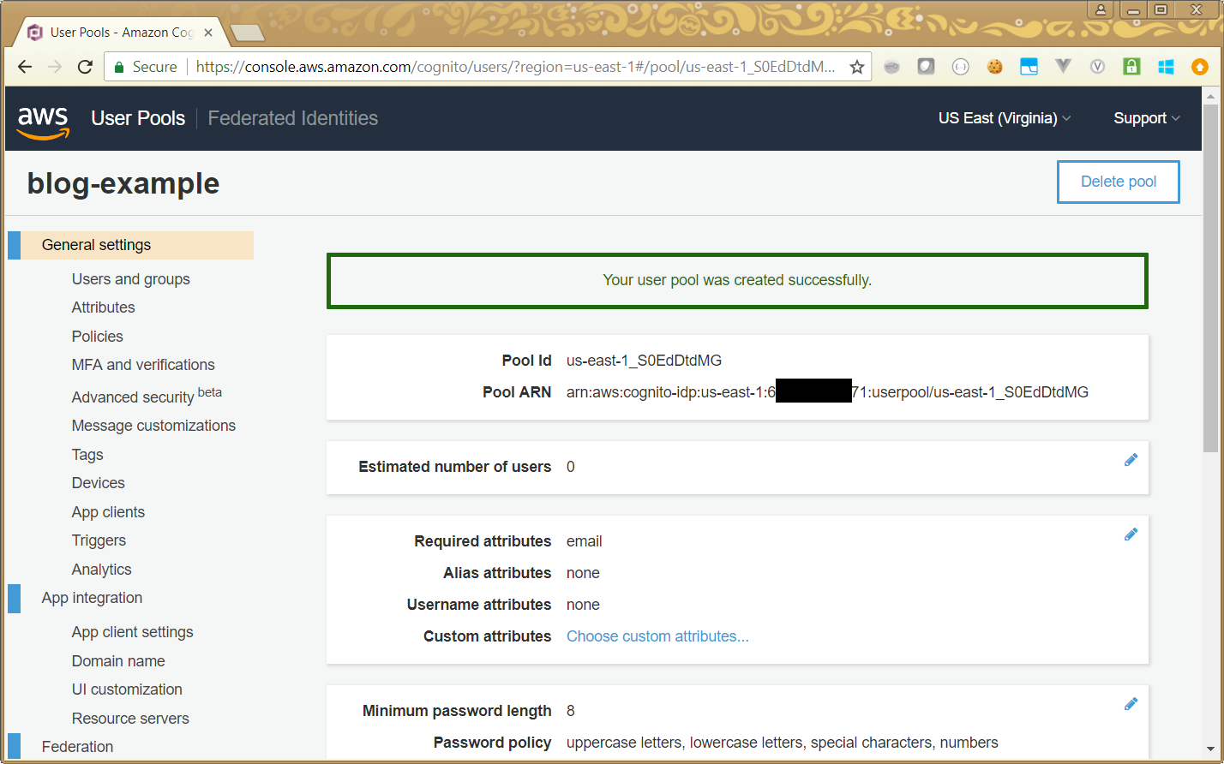Open the orange up-arrow extension icon
Screen dimensions: 1224x764
[x=1200, y=67]
